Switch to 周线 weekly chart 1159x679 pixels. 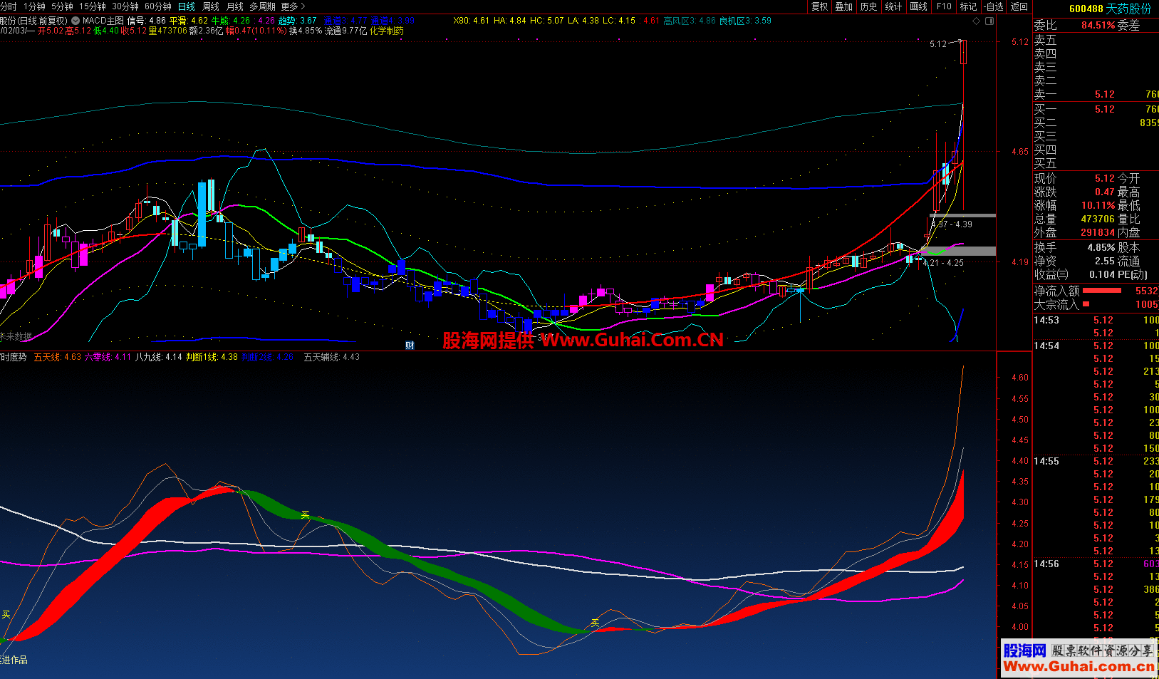pyautogui.click(x=211, y=6)
